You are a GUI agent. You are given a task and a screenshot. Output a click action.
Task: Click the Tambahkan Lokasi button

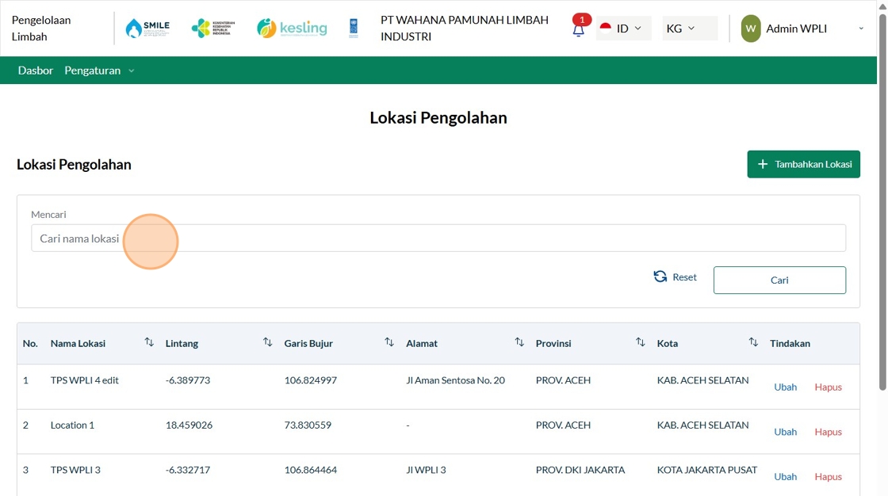coord(804,164)
